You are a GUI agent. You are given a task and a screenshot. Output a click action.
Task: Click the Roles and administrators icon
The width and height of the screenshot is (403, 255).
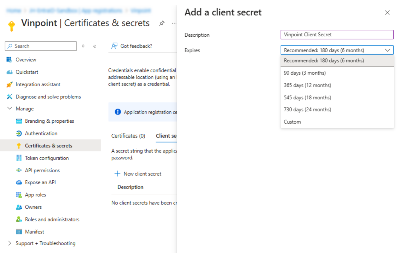(19, 219)
